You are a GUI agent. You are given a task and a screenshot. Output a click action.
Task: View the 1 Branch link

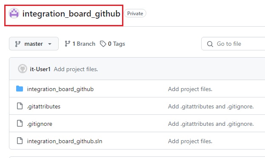(x=80, y=44)
